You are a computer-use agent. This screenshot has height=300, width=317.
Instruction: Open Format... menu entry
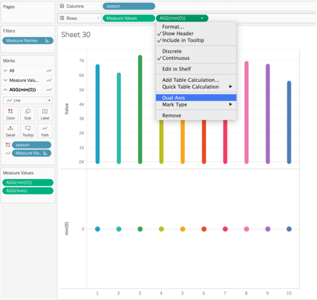[x=196, y=26]
